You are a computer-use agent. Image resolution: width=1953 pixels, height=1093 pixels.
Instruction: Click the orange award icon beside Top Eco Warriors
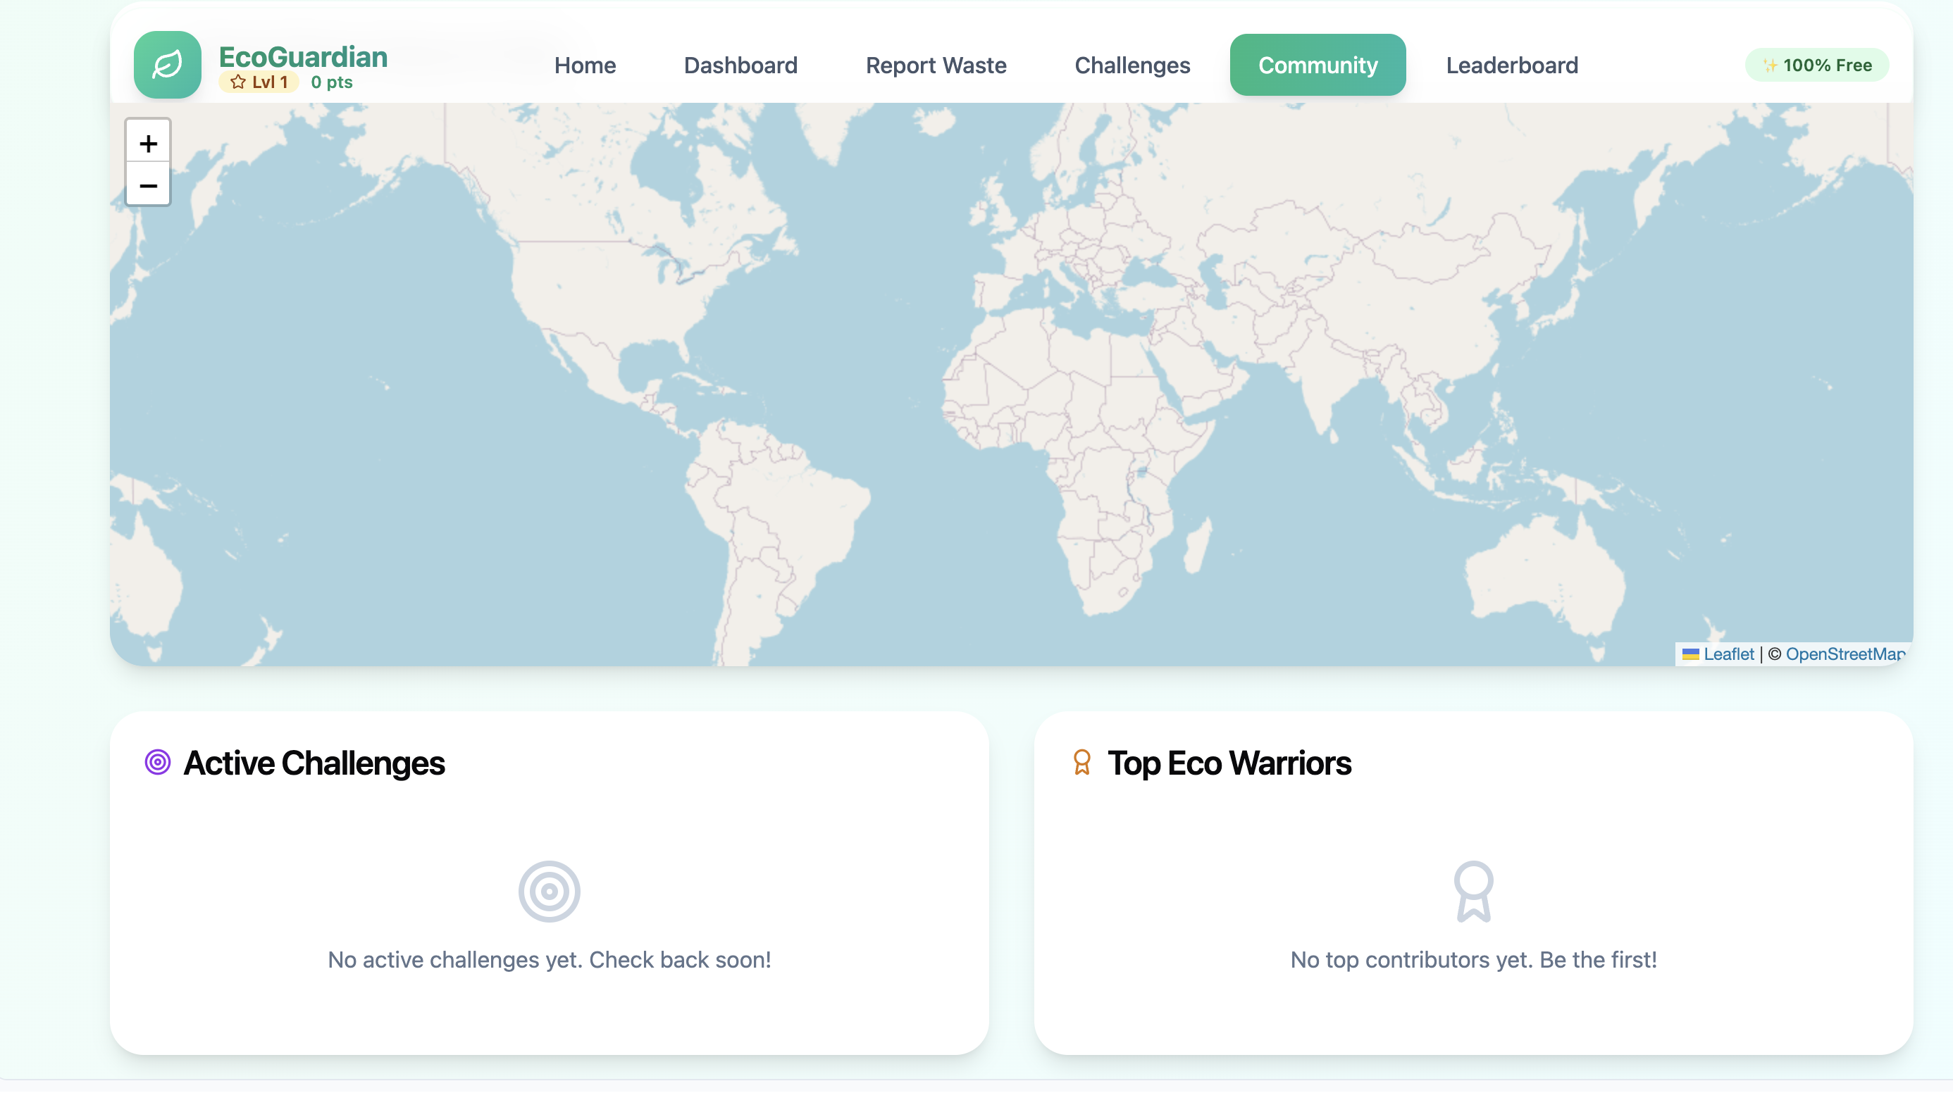[x=1082, y=762]
